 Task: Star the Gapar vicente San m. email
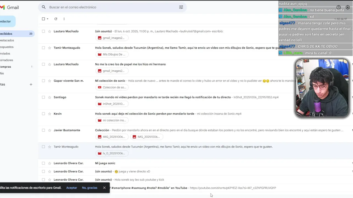(x=50, y=81)
